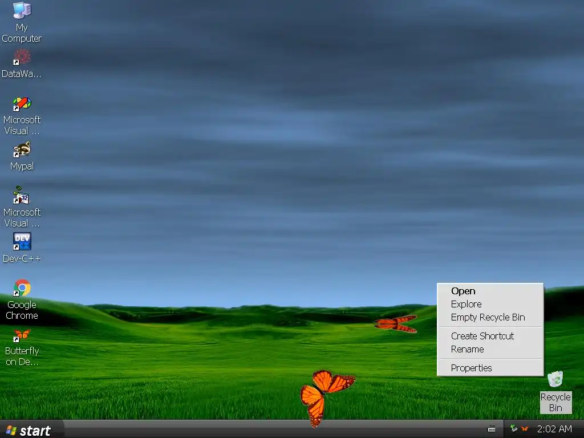Screen dimensions: 584x438
Task: Click the 2:02 AM taskbar clock
Action: pyautogui.click(x=554, y=429)
